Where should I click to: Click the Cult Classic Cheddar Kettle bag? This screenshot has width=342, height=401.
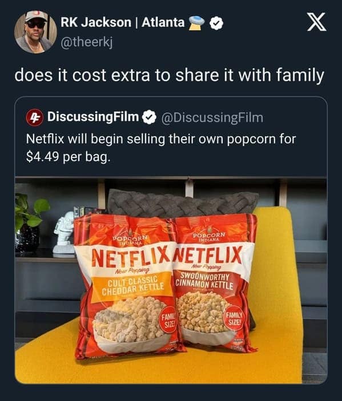click(x=128, y=286)
